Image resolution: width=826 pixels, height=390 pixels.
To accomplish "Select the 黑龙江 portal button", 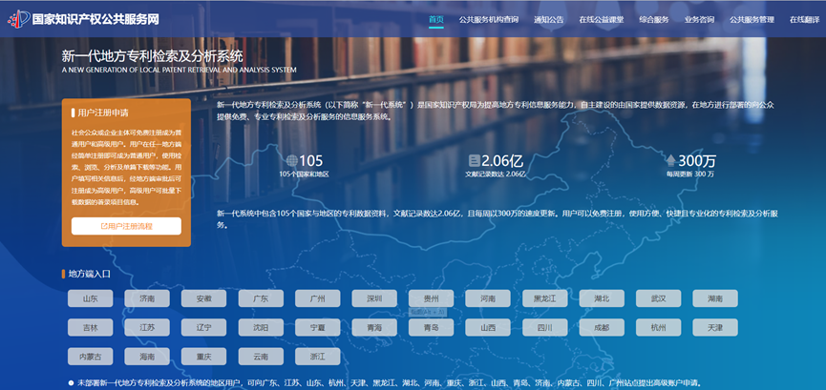I will (544, 298).
